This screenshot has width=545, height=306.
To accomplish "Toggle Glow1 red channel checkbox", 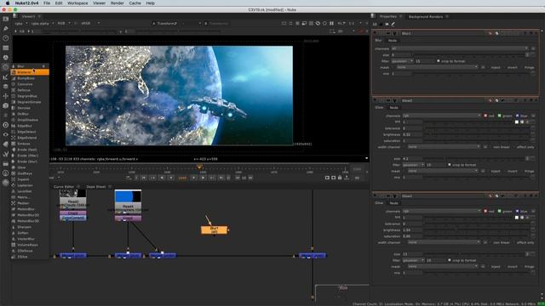I will (x=485, y=211).
